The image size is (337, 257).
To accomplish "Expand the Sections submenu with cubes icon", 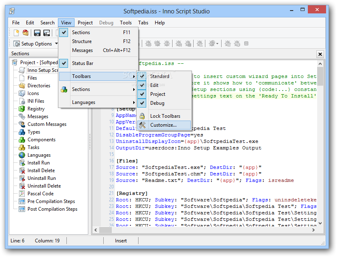I will tap(98, 89).
